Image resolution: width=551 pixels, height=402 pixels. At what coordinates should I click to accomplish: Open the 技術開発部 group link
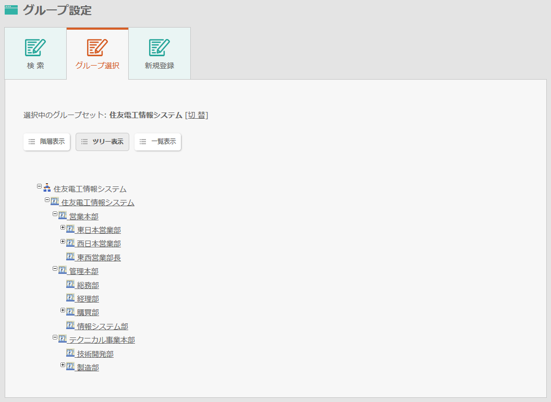tap(95, 354)
